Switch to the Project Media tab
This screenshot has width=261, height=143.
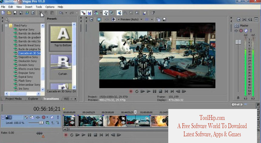tap(13, 99)
